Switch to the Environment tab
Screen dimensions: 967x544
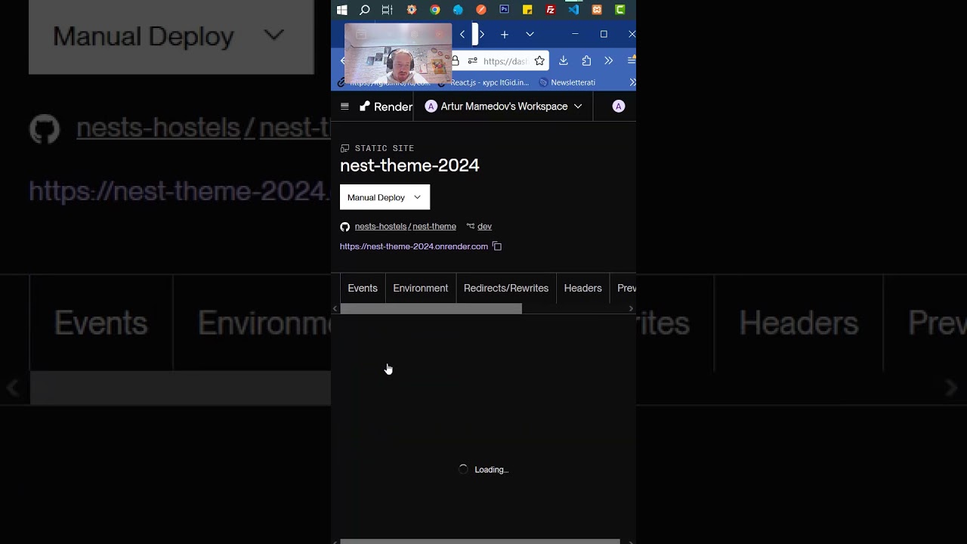[421, 288]
